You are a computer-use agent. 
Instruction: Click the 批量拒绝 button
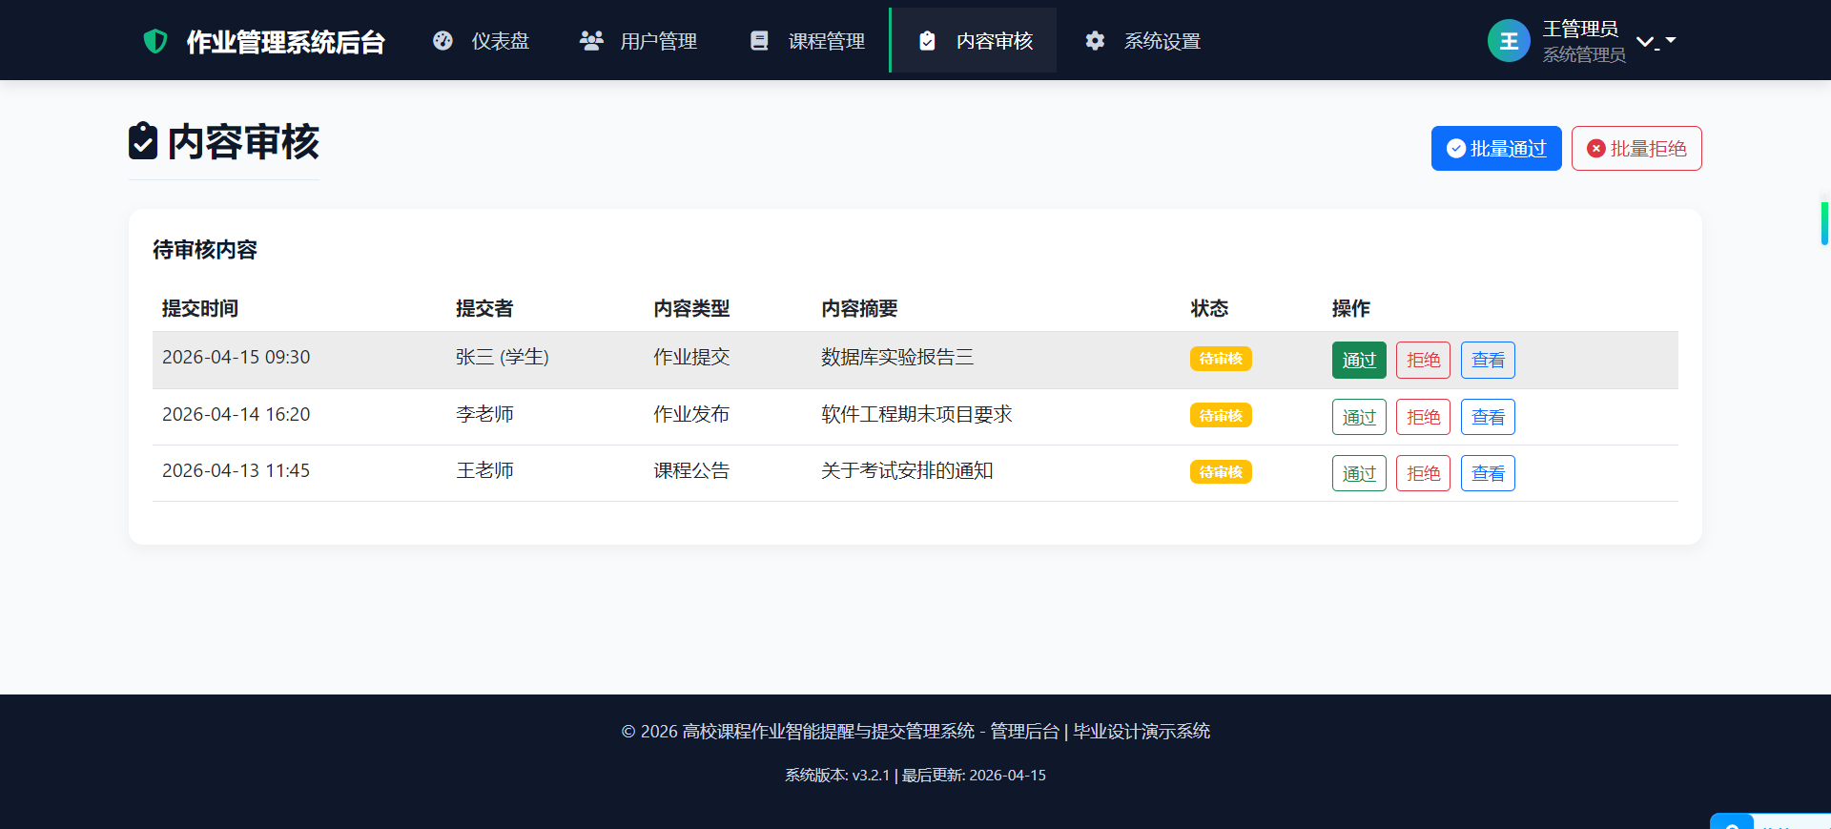(1636, 149)
